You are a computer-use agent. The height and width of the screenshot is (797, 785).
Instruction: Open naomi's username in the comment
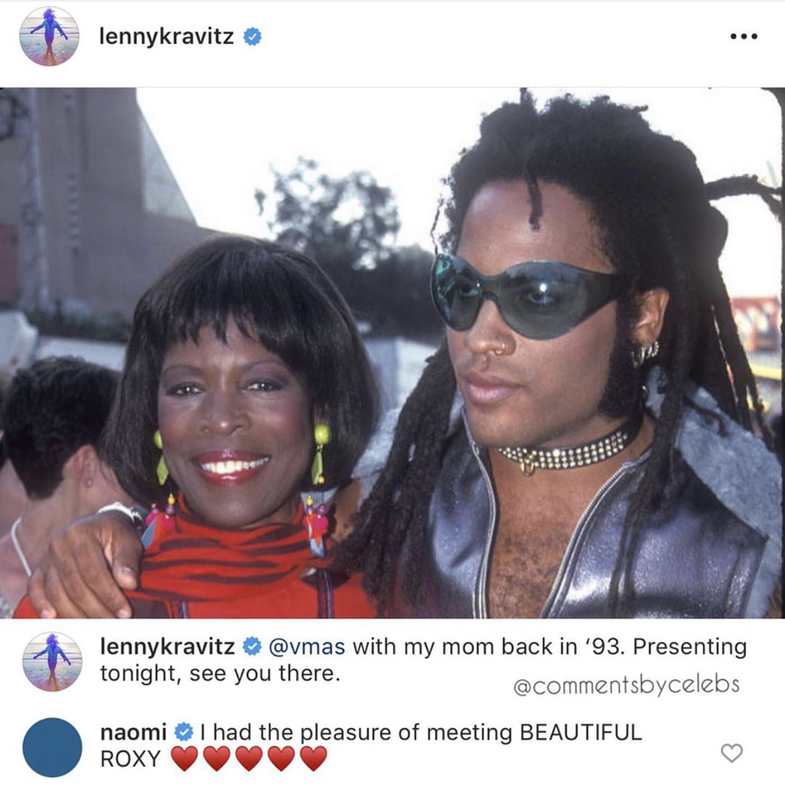[x=133, y=732]
